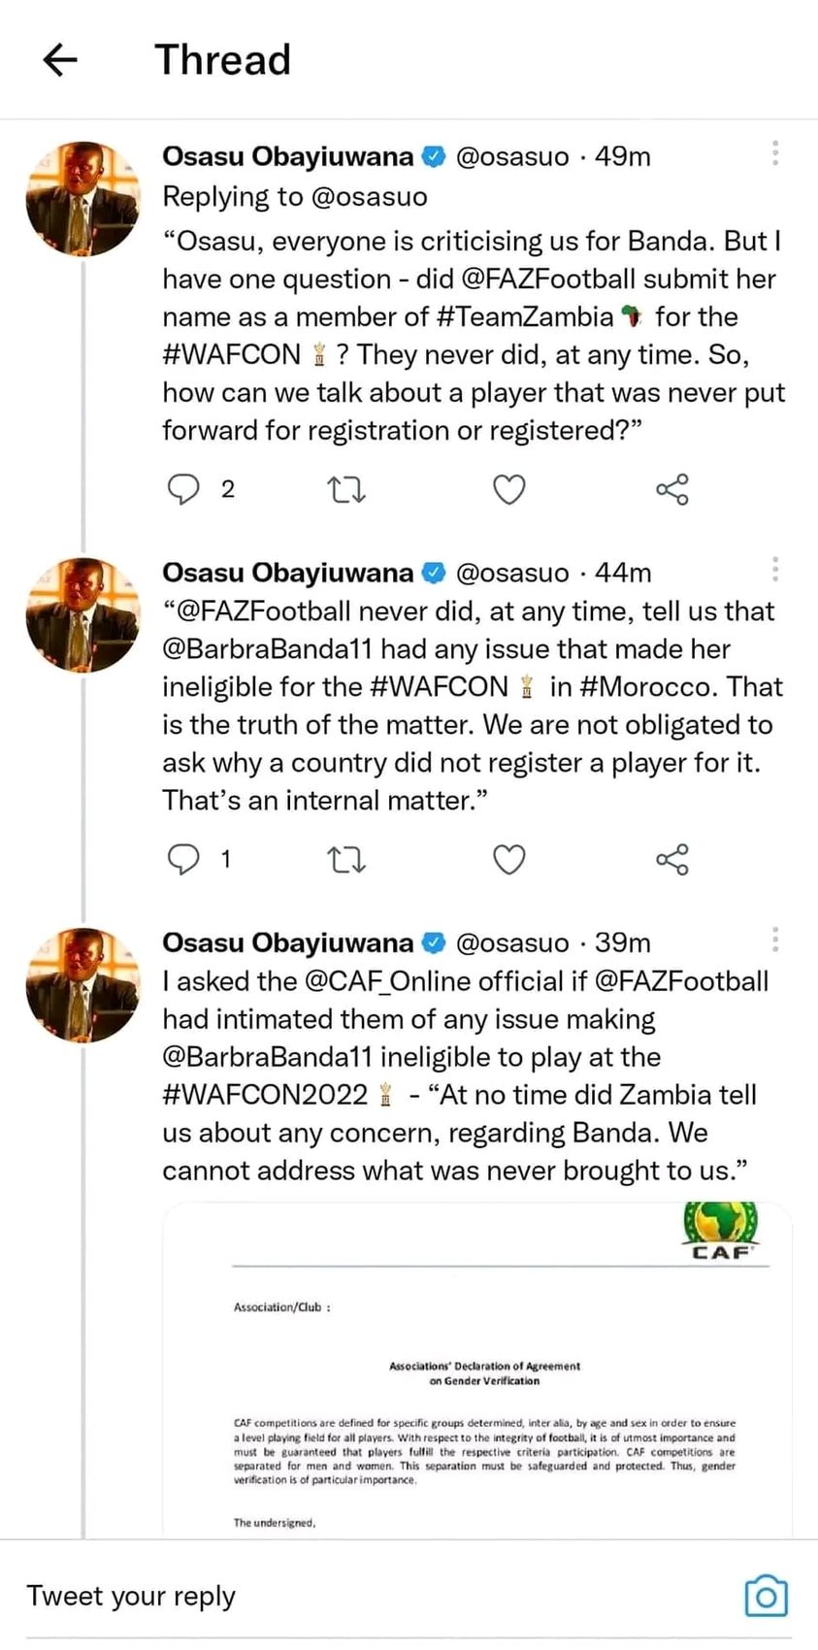Open the #WAFCON2022 hashtag
Image resolution: width=818 pixels, height=1650 pixels.
(265, 1095)
